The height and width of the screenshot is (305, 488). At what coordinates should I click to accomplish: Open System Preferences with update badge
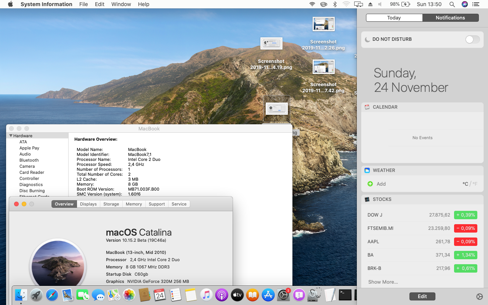tap(284, 295)
